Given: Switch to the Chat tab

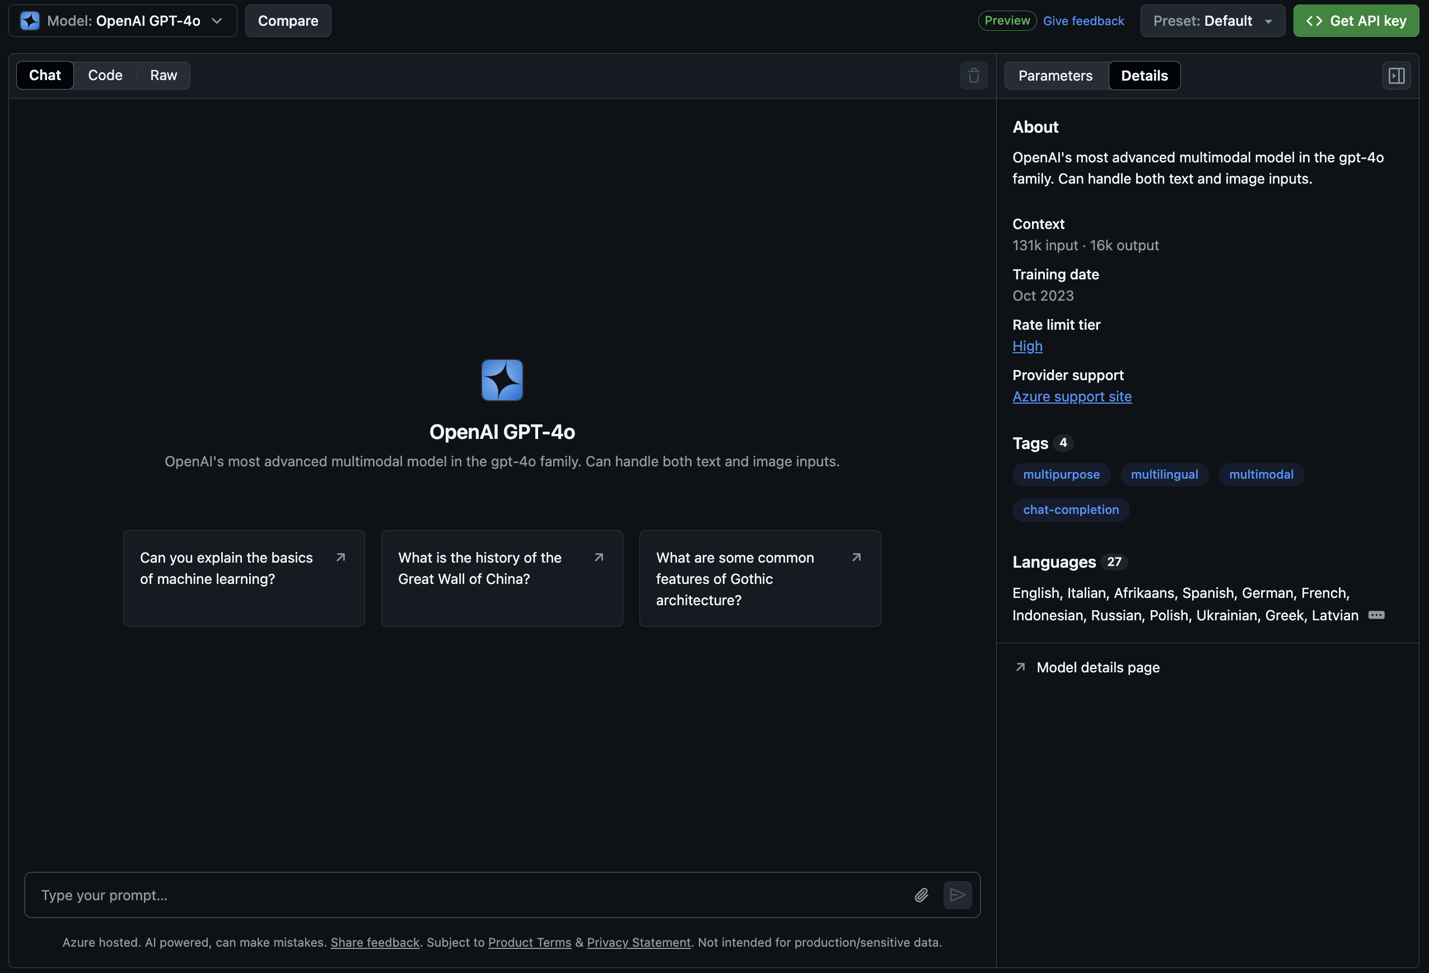Looking at the screenshot, I should tap(45, 75).
